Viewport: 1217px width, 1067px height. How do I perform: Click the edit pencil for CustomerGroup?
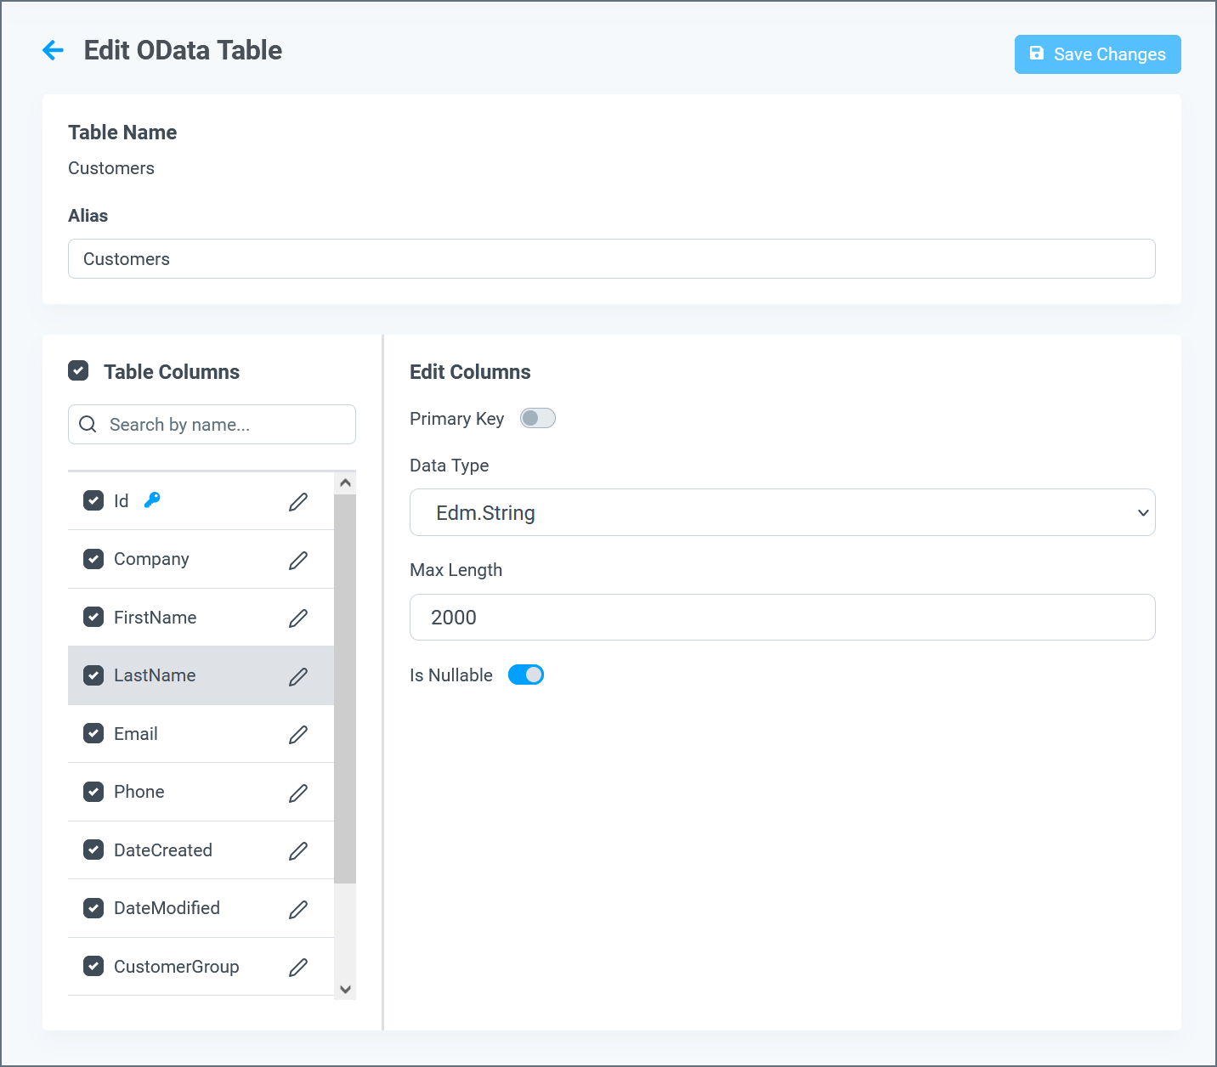pos(298,967)
